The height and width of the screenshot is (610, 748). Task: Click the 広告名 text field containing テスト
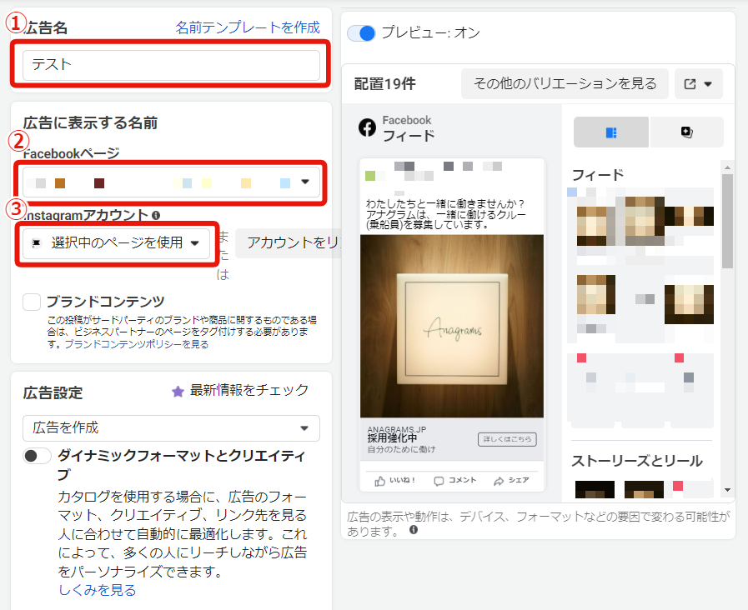pyautogui.click(x=171, y=65)
